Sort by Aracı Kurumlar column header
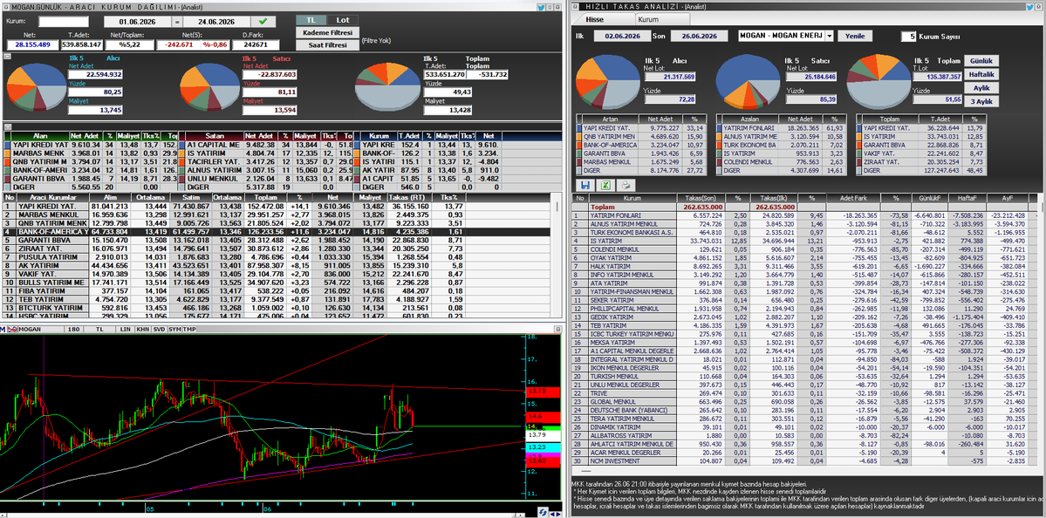This screenshot has width=1046, height=518. pyautogui.click(x=52, y=197)
